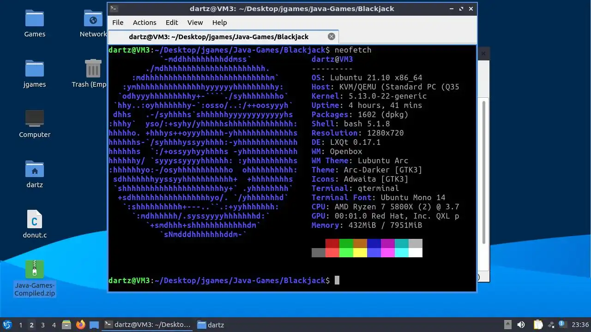Click the "Icons: Adwaita [GTK3]" line
Viewport: 591px width, 332px height.
point(360,179)
